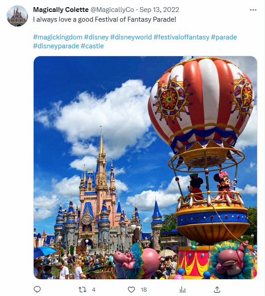Click the #festivaloffantasy hashtag
Image resolution: width=265 pixels, height=296 pixels.
181,37
